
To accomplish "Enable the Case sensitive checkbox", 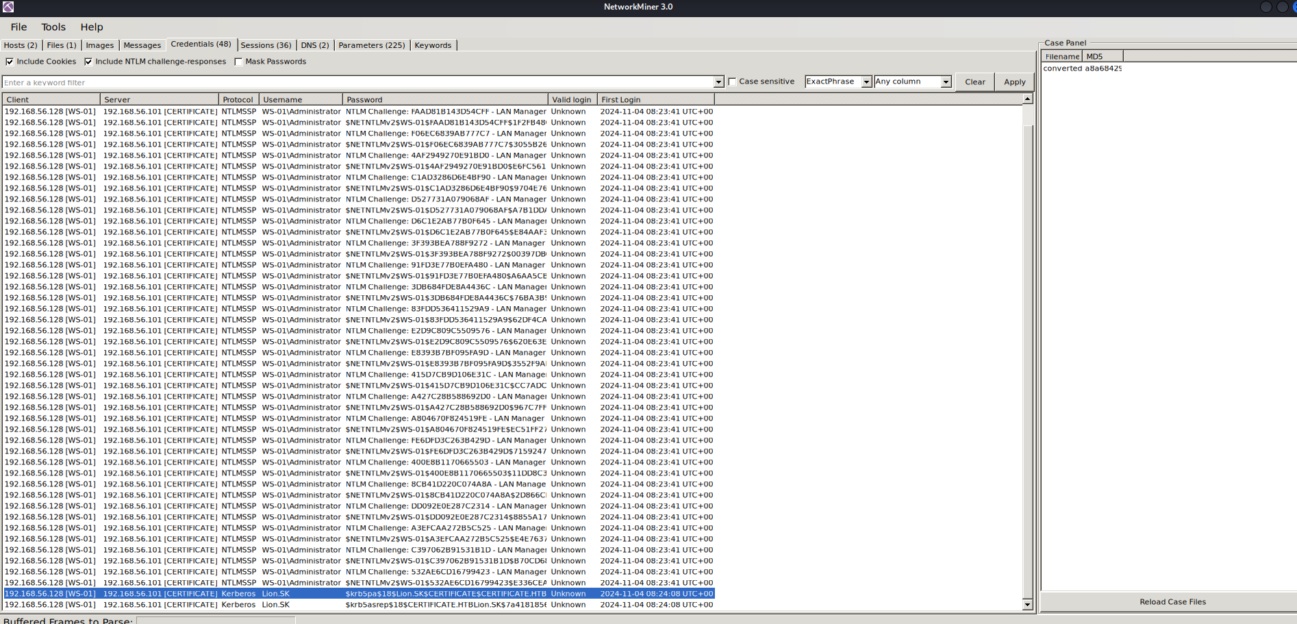I will pos(732,82).
